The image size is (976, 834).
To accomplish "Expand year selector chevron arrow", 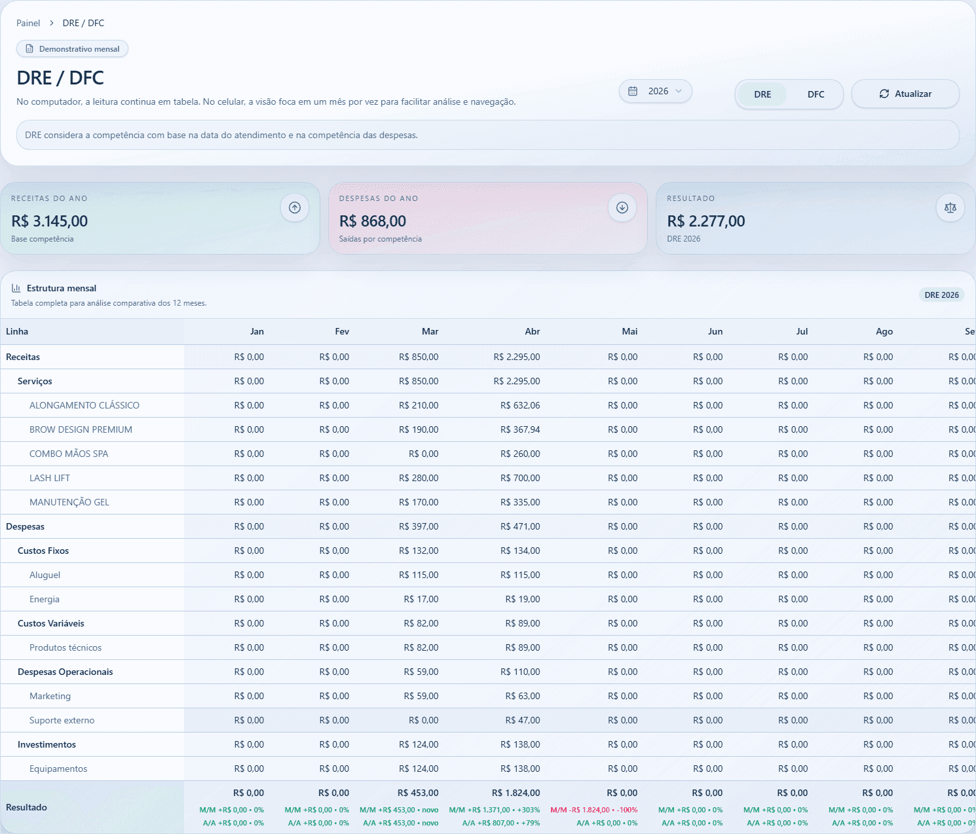I will pyautogui.click(x=679, y=91).
